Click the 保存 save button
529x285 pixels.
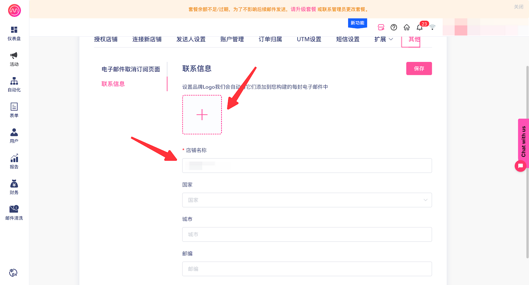click(419, 69)
